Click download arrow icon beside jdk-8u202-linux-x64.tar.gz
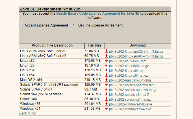 [106, 75]
